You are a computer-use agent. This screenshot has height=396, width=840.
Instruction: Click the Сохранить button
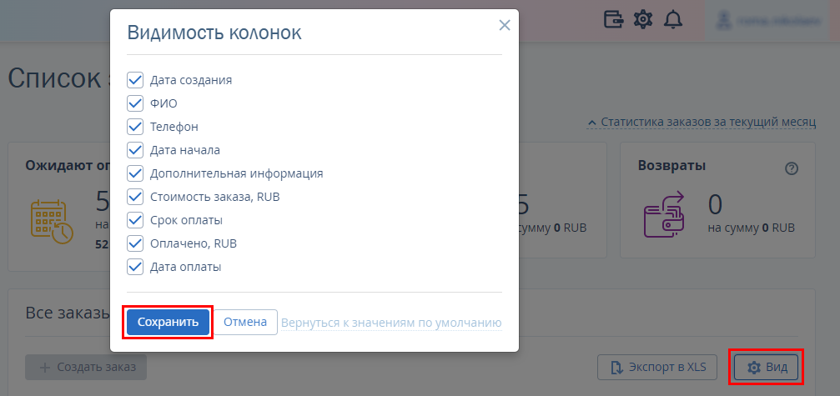coord(169,322)
